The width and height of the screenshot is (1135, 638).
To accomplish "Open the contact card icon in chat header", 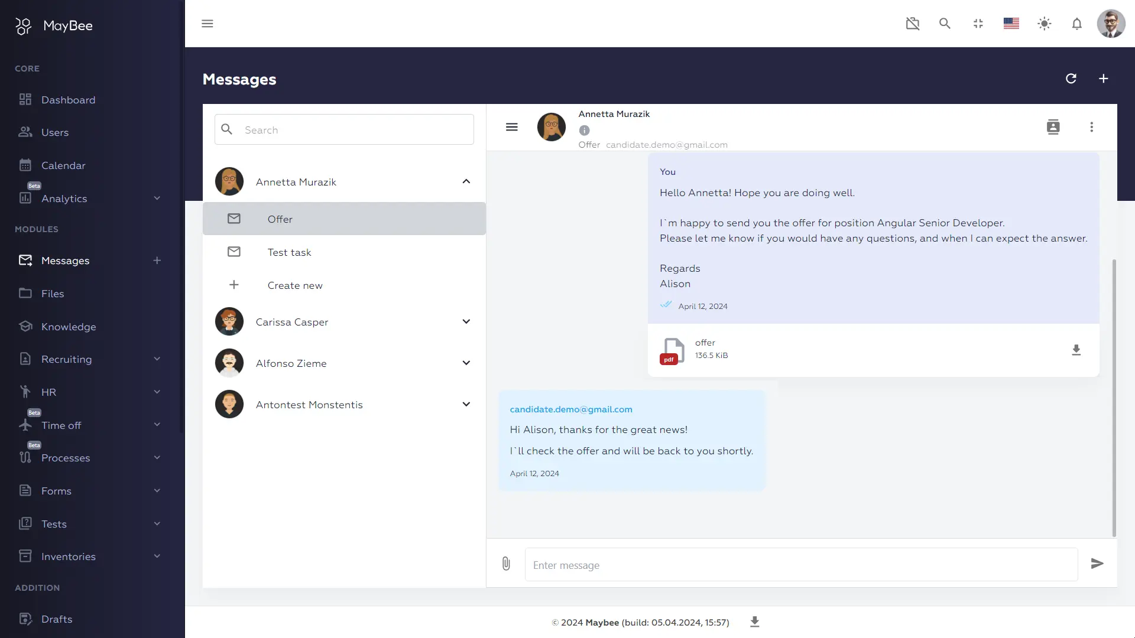I will [x=1053, y=127].
